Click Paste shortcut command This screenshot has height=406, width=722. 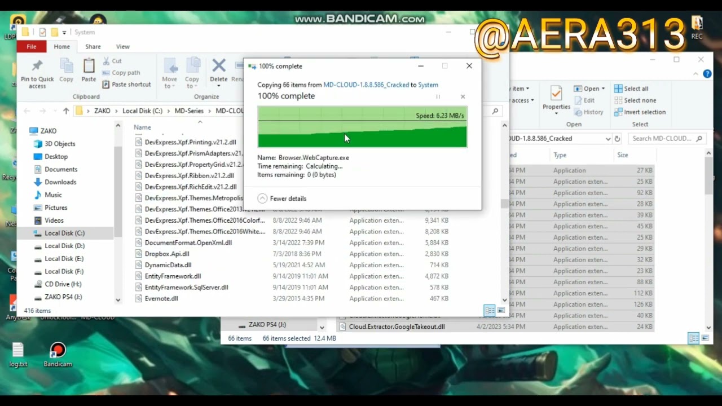126,85
